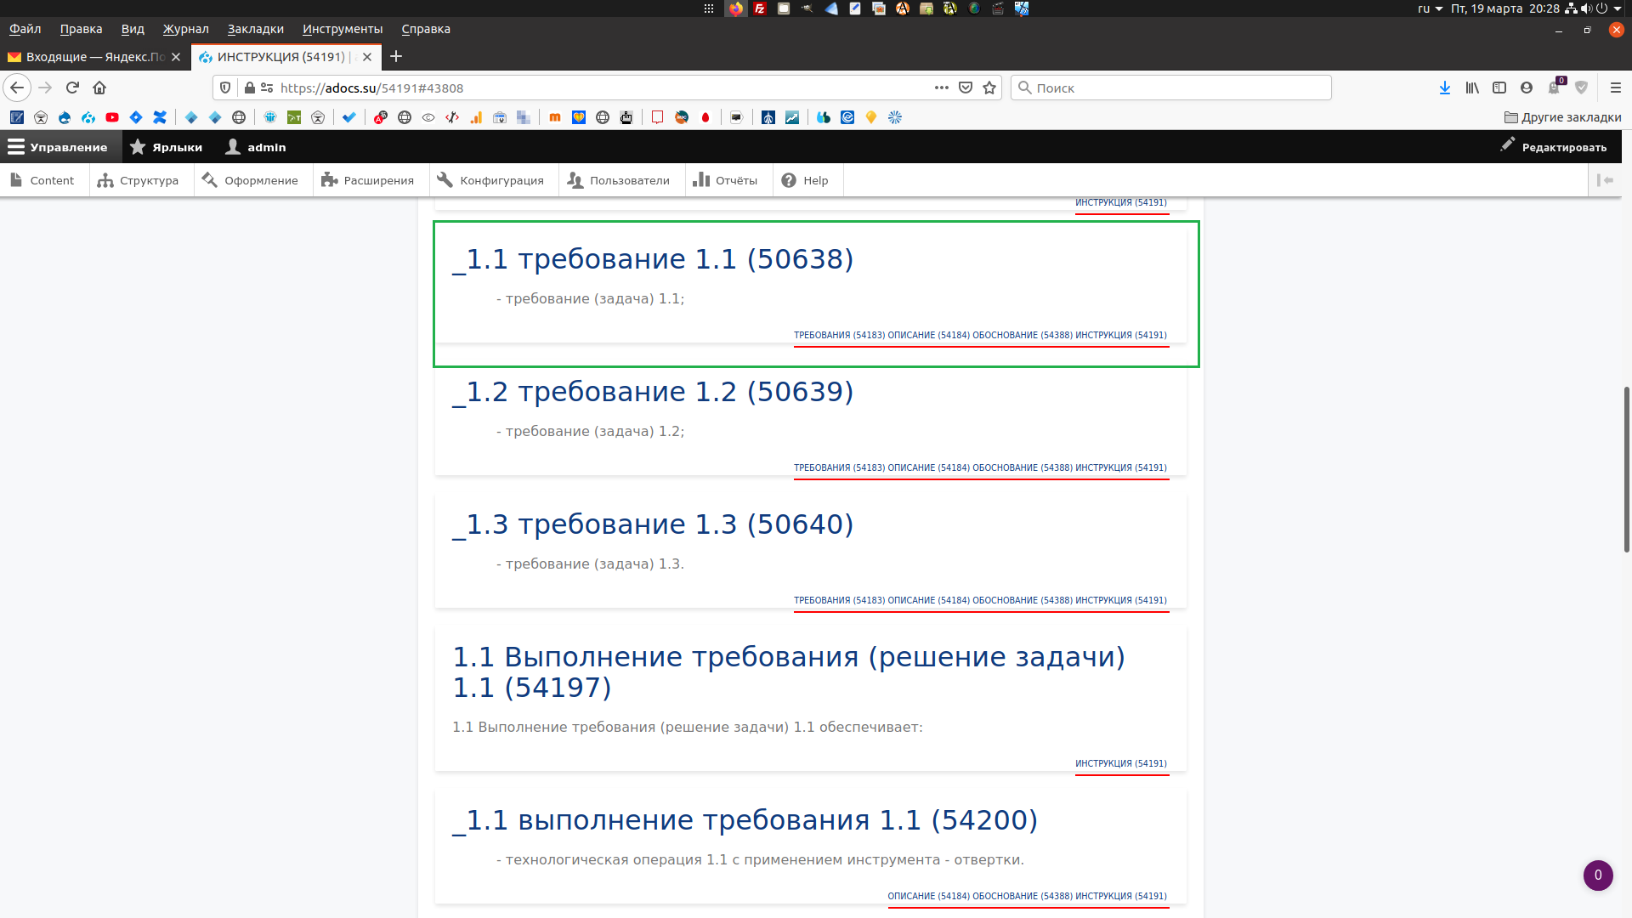The height and width of the screenshot is (918, 1632).
Task: Go back to the previous page
Action: coord(17,88)
